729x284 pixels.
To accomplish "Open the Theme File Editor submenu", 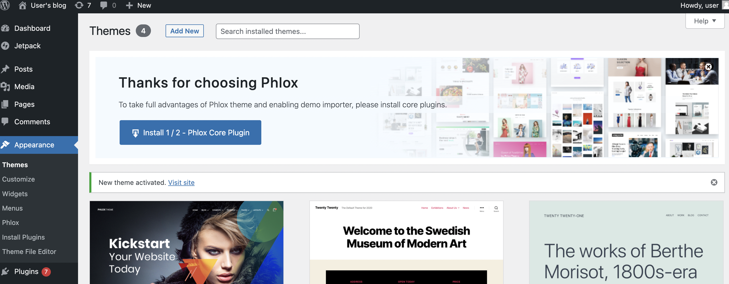I will (x=29, y=251).
